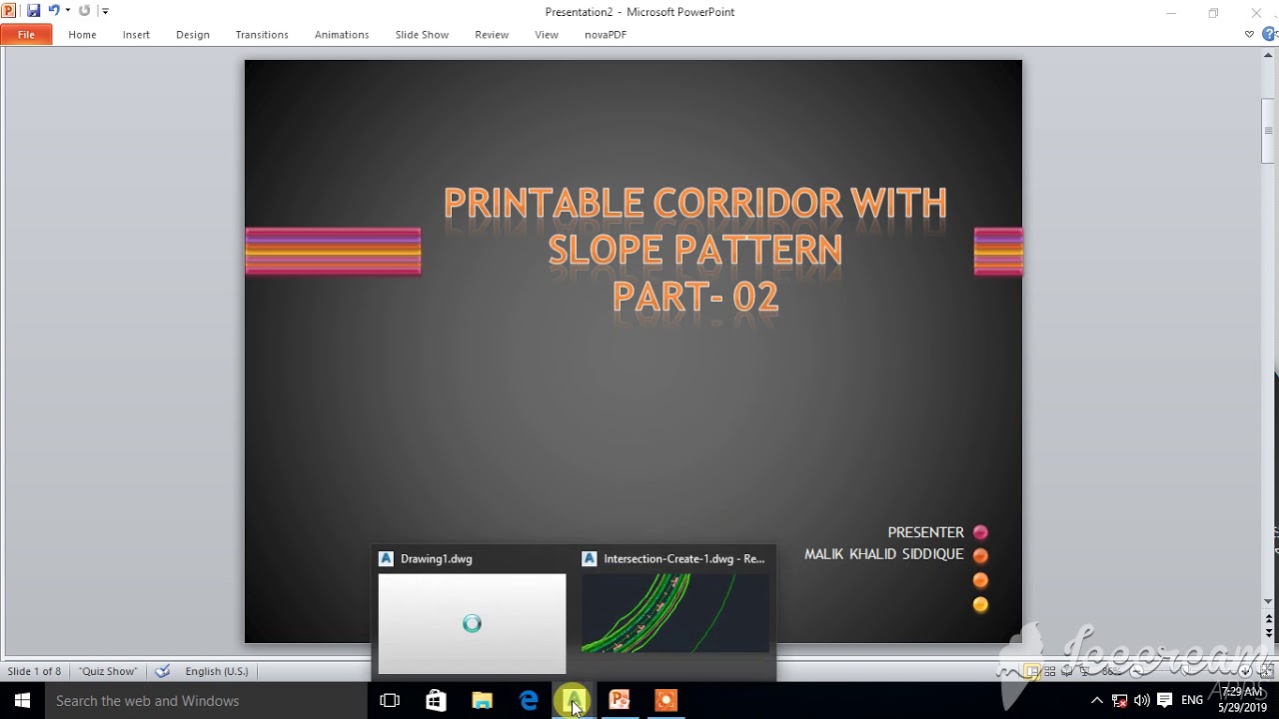
Task: Click the spell check icon in status bar
Action: pyautogui.click(x=163, y=671)
